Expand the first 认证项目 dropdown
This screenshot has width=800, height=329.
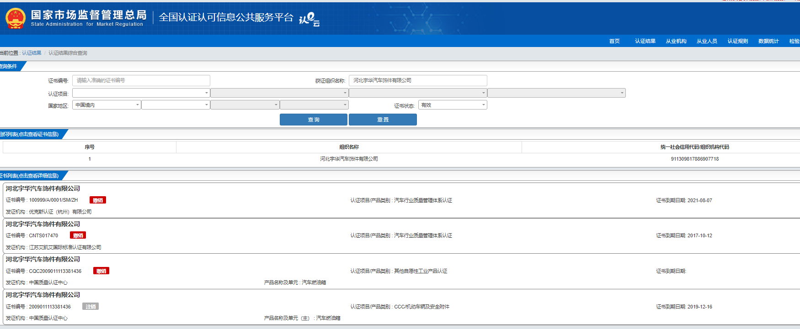141,93
